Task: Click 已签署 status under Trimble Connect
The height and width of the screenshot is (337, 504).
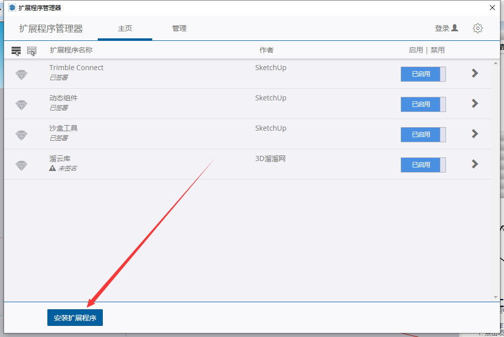Action: (x=59, y=77)
